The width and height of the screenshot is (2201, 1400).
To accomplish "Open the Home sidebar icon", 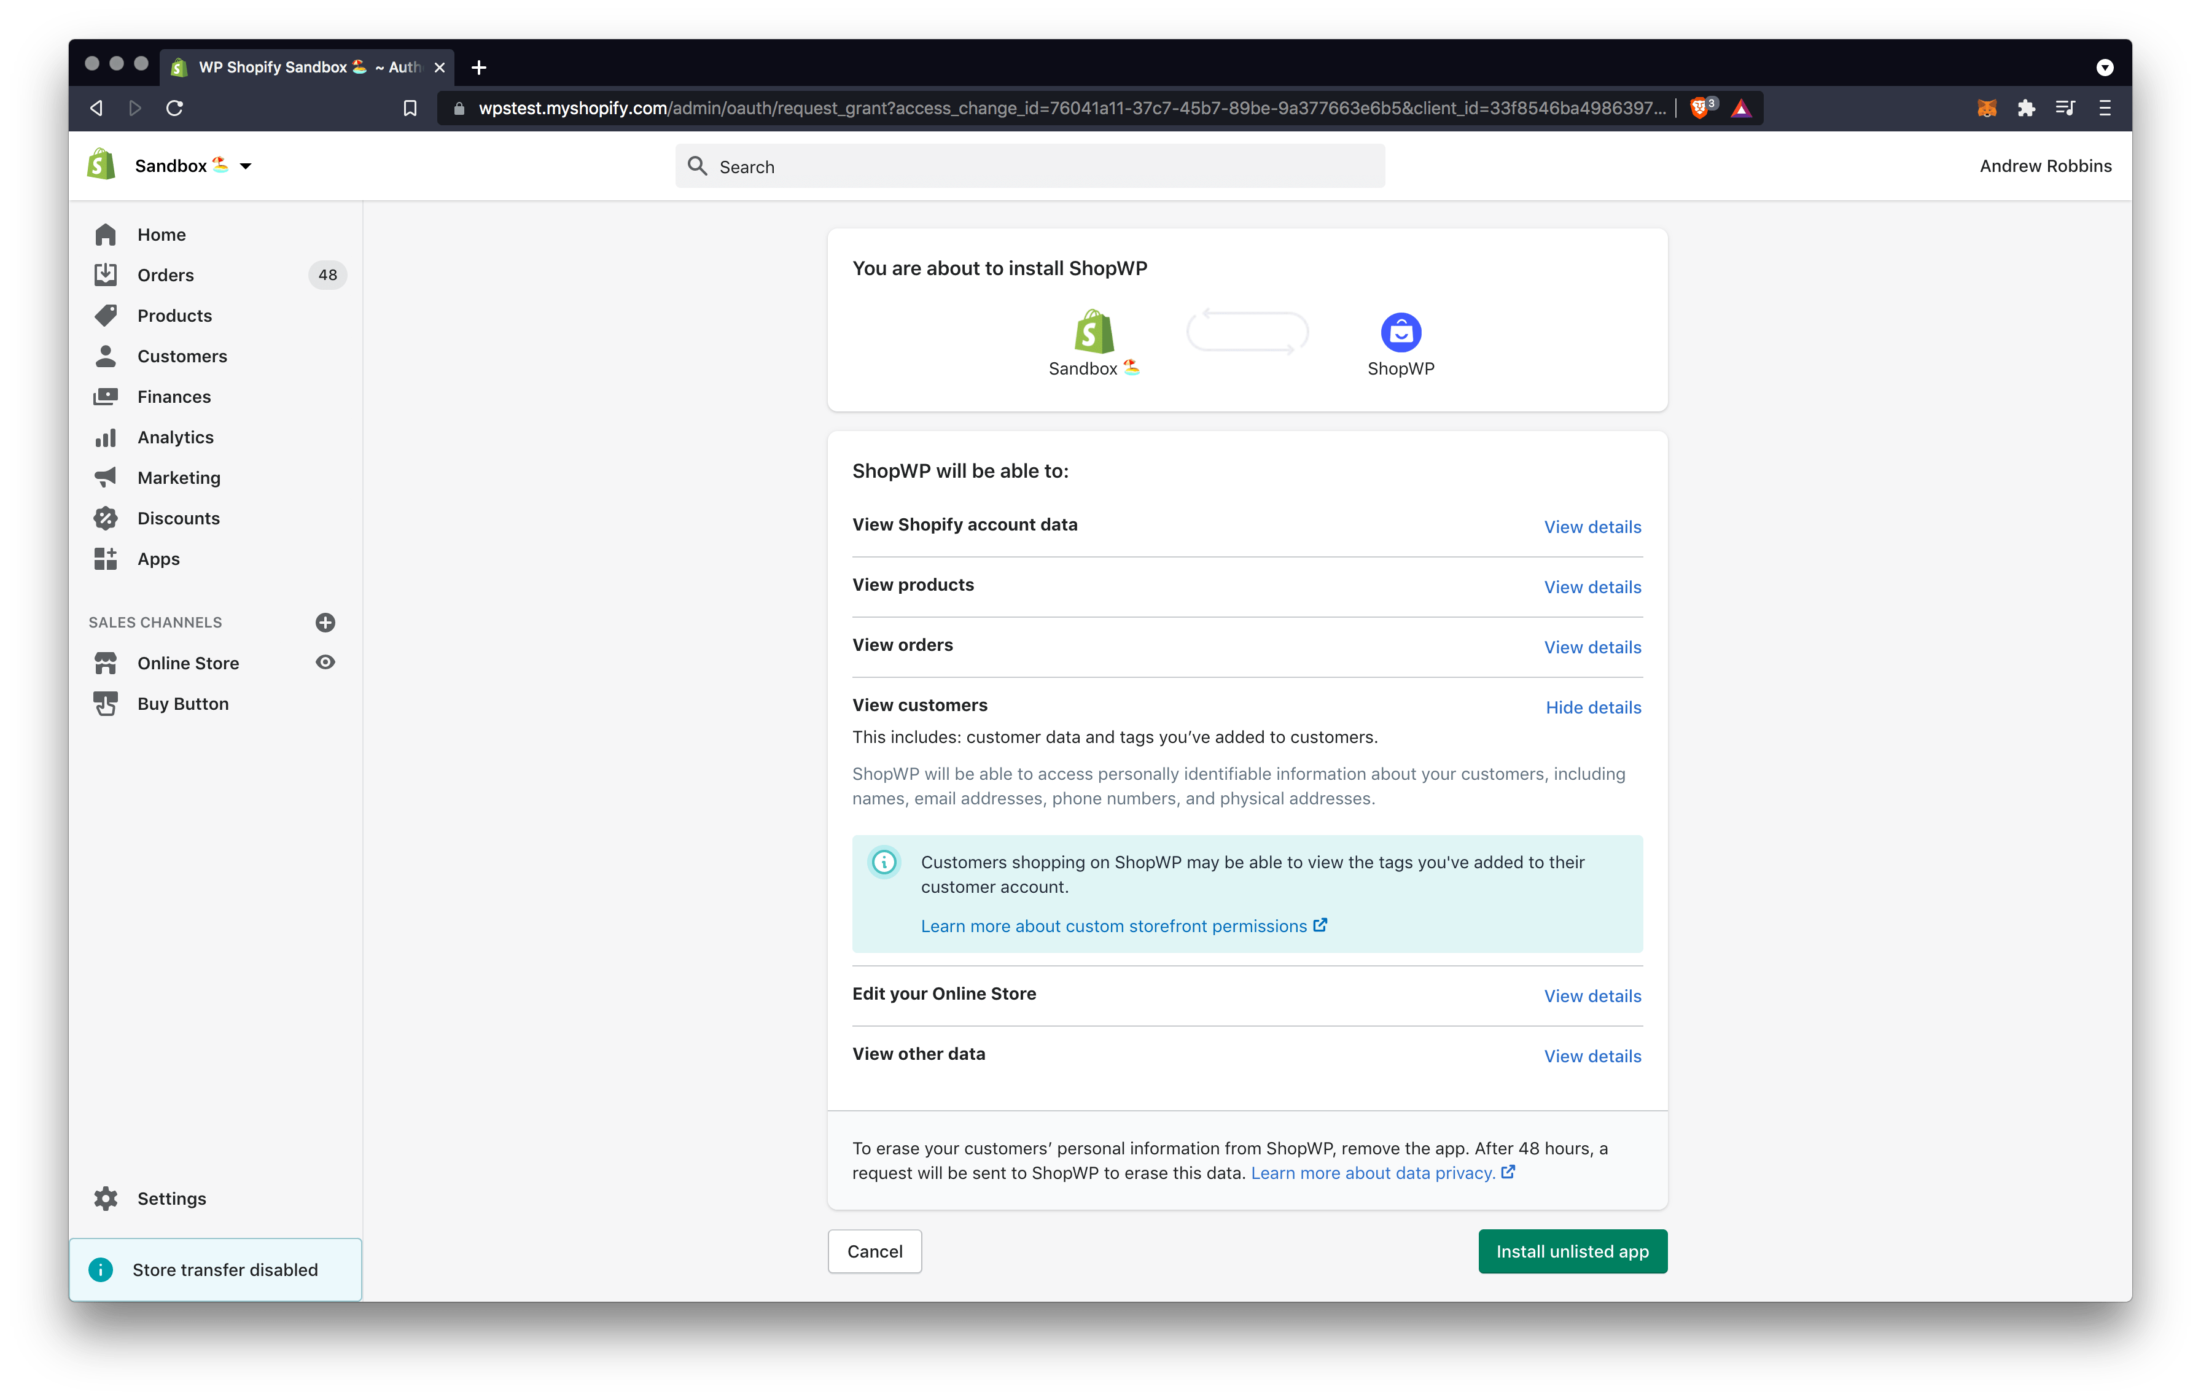I will click(x=106, y=235).
